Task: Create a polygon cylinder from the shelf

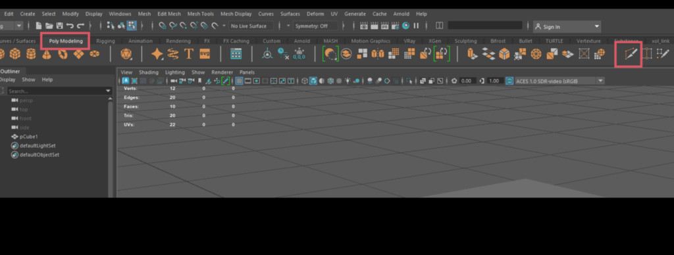Action: [31, 54]
